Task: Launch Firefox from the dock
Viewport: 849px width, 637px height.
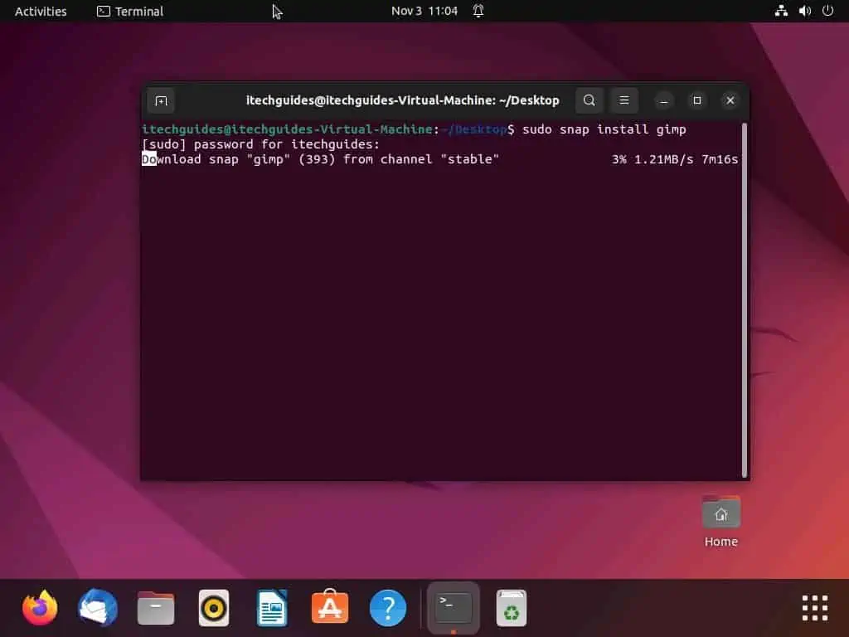Action: 39,607
